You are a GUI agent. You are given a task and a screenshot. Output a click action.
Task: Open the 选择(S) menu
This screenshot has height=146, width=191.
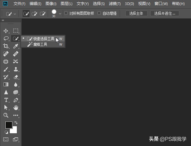[x=99, y=4]
